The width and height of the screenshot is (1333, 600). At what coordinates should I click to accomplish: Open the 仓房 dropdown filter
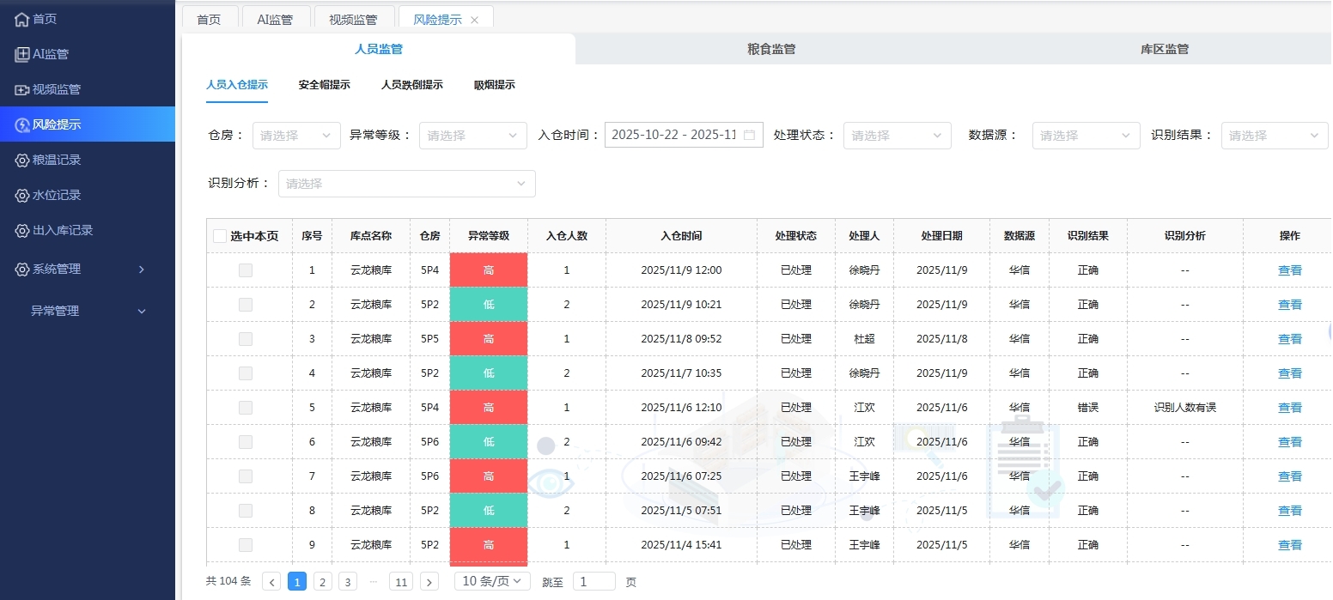[295, 136]
